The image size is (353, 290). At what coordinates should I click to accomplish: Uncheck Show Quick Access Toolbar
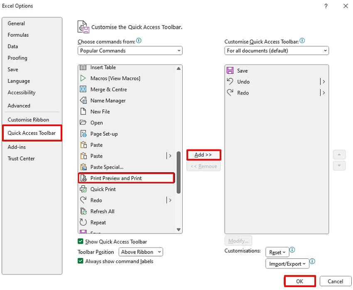point(80,241)
